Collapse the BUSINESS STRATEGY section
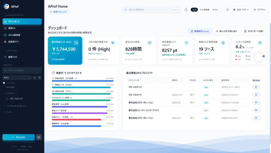Viewport: 271px width, 153px height. tap(14, 15)
